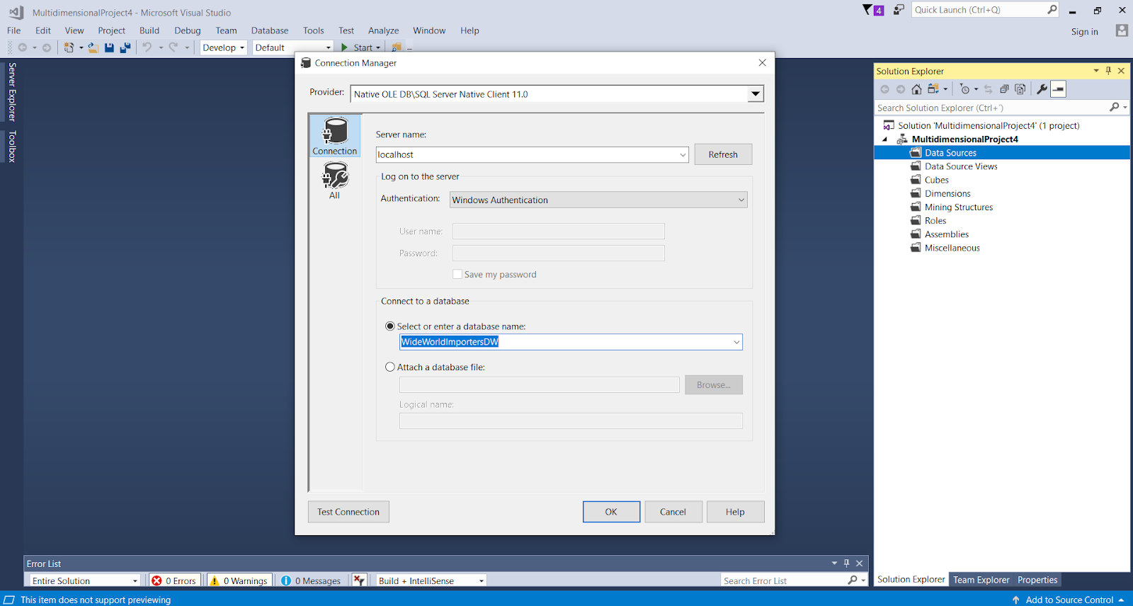Switch to the Team Explorer tab
The width and height of the screenshot is (1133, 606).
click(x=981, y=580)
